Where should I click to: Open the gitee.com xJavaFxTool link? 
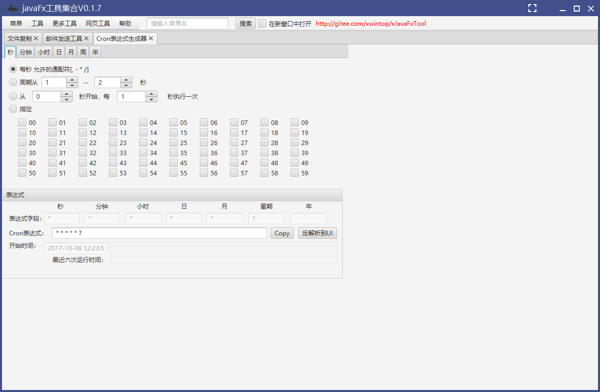point(371,24)
